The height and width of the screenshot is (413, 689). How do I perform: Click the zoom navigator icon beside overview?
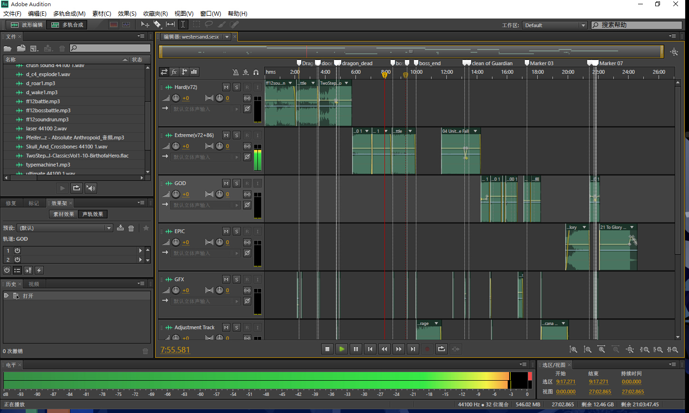click(x=674, y=52)
